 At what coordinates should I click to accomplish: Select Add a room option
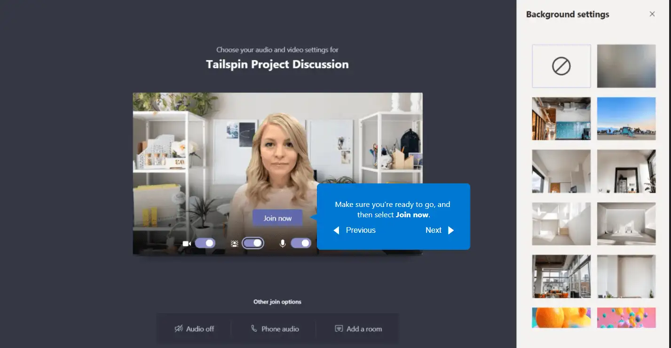[358, 329]
